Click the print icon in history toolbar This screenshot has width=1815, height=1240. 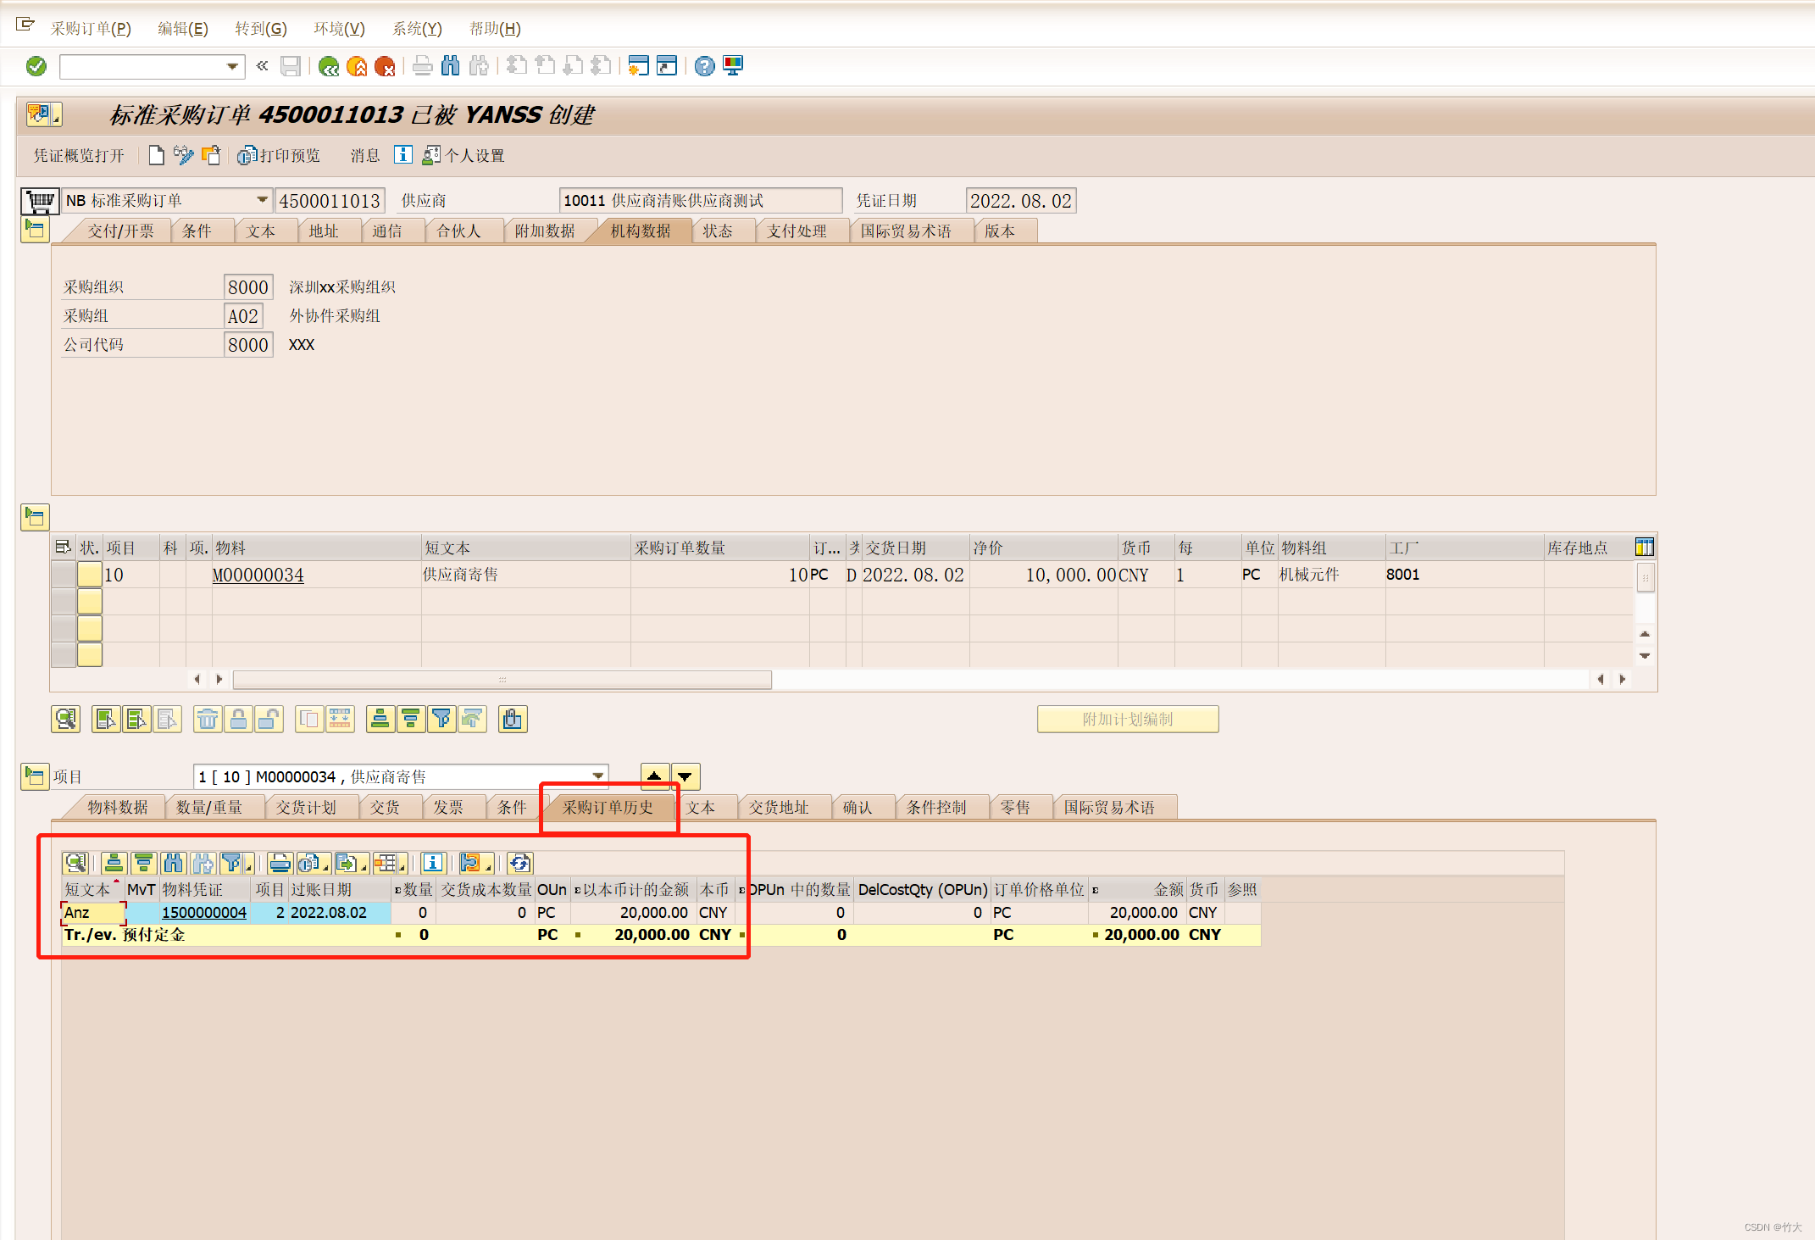point(280,863)
